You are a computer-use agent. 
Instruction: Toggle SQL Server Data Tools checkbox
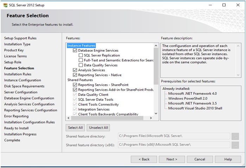click(75, 99)
